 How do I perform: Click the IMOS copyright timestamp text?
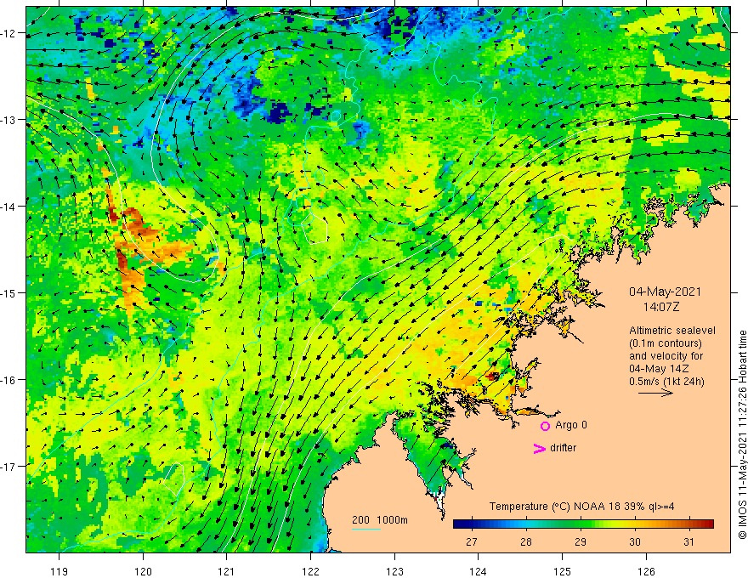[742, 434]
